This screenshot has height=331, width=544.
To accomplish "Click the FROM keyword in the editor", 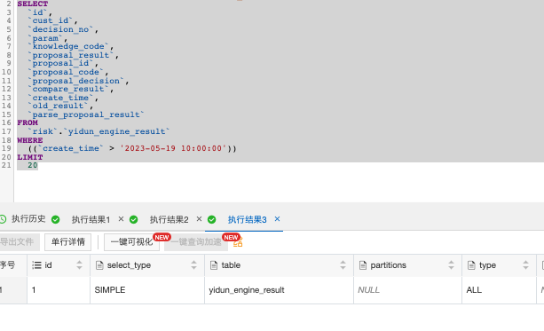I will point(28,122).
